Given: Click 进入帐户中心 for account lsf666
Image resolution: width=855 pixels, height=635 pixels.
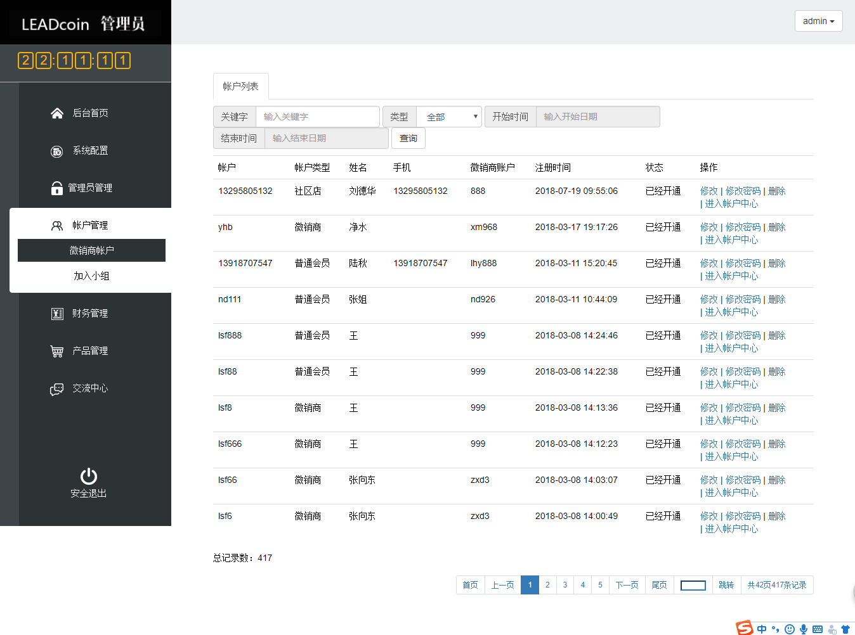Looking at the screenshot, I should click(x=731, y=456).
